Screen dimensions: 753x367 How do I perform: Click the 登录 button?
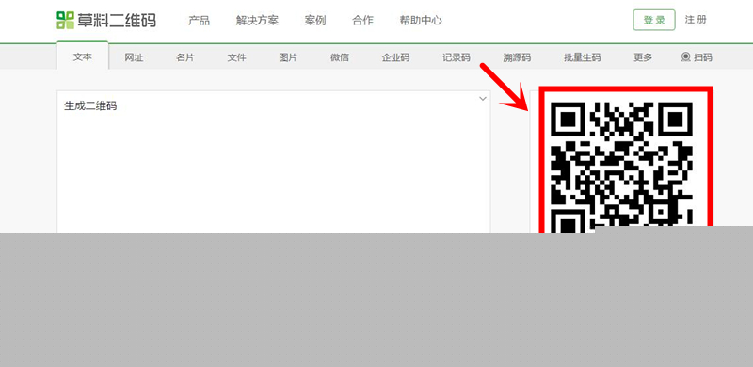tap(654, 20)
